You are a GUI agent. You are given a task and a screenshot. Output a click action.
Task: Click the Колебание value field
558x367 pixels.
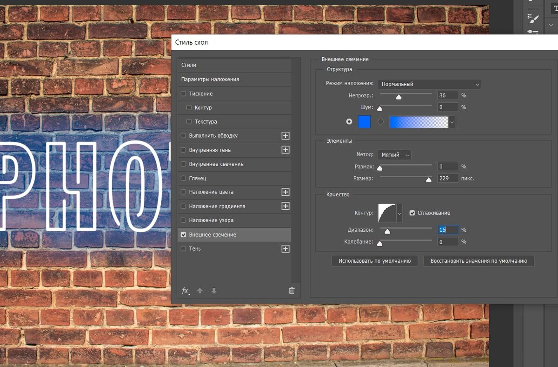(448, 242)
